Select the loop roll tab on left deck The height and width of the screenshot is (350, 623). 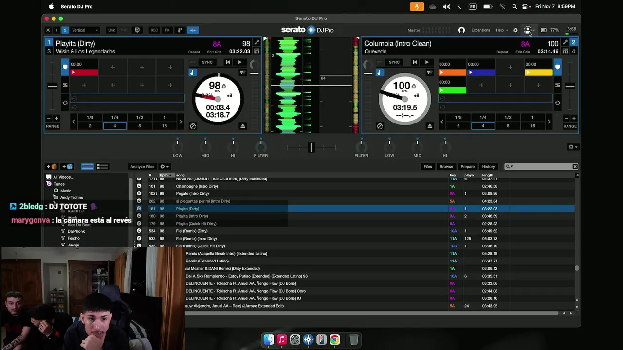click(x=65, y=103)
